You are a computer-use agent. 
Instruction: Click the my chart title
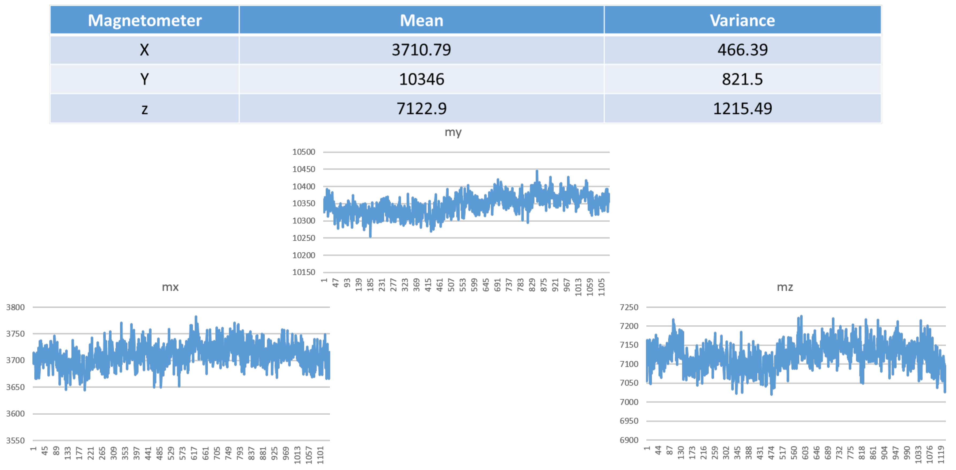click(453, 132)
